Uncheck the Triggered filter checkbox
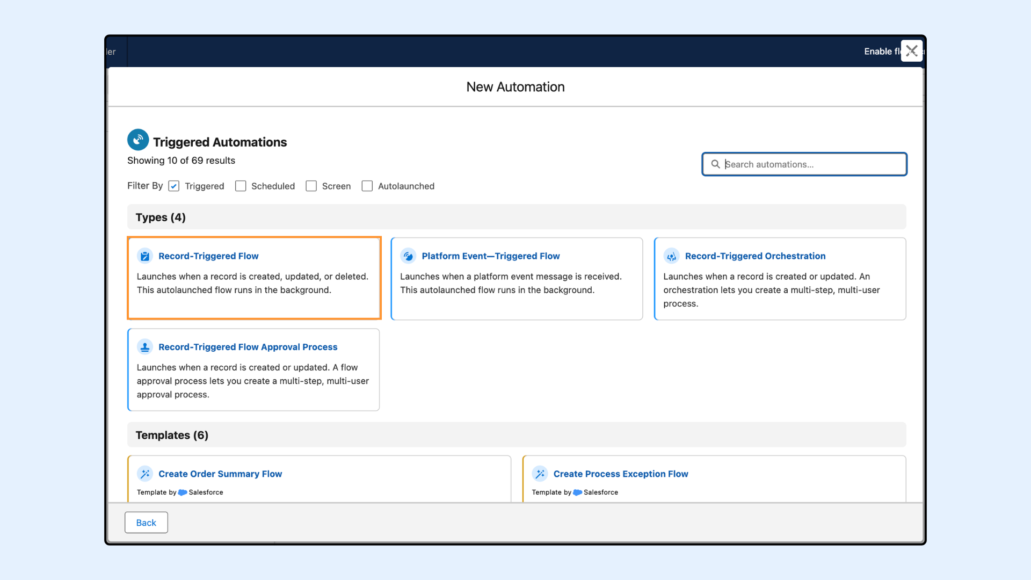This screenshot has height=580, width=1031. (173, 186)
